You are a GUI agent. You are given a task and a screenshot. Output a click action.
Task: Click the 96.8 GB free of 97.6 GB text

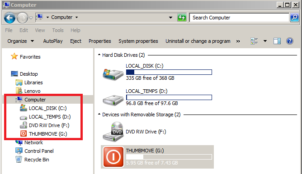click(152, 103)
